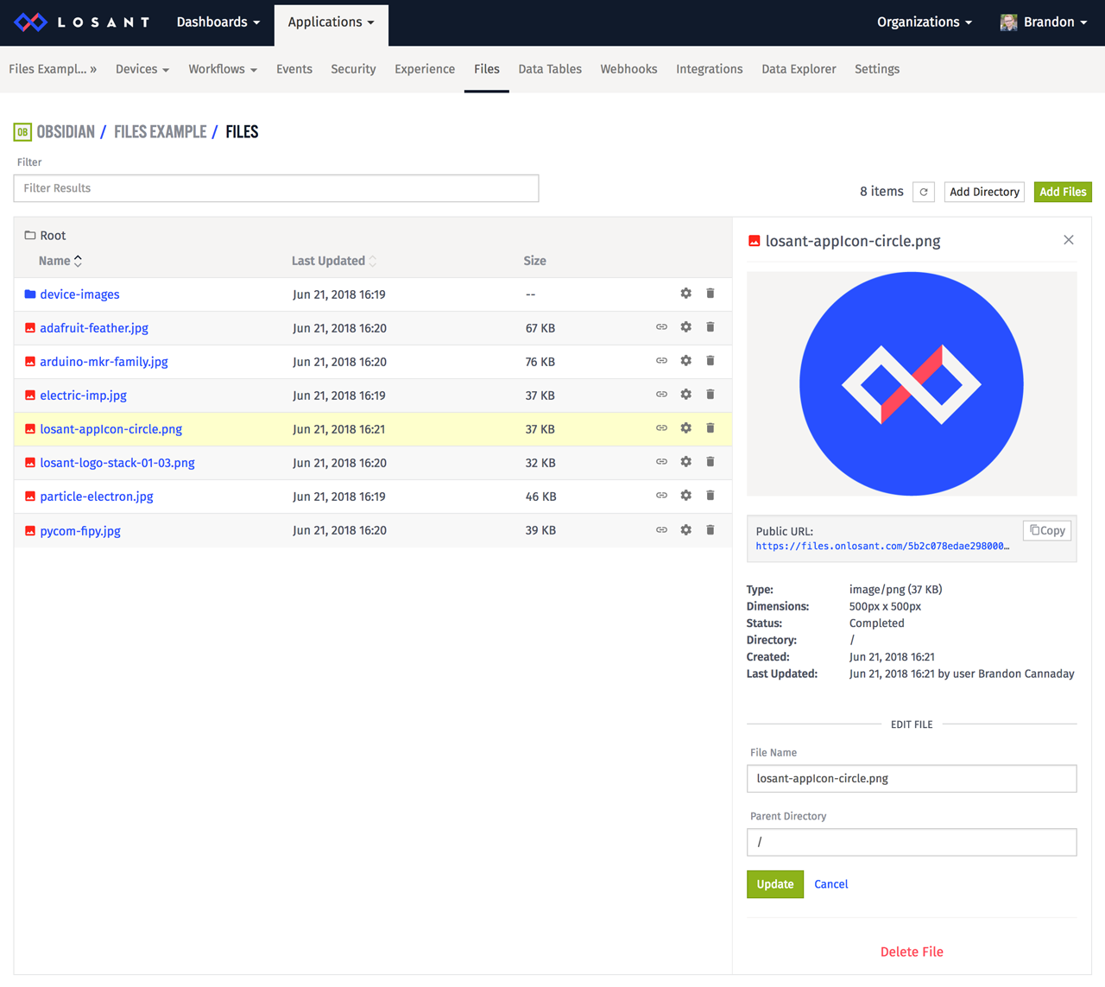The image size is (1105, 987).
Task: Click trash icon for electric-imp.jpg
Action: coord(710,395)
